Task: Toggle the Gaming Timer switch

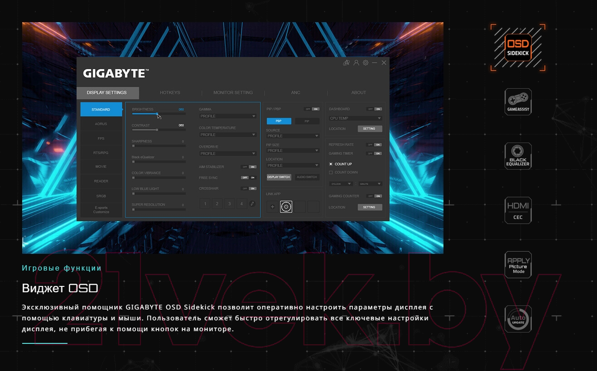Action: click(x=374, y=154)
